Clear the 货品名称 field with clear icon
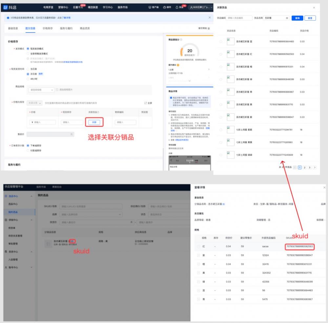This screenshot has width=328, height=323. pyautogui.click(x=287, y=18)
